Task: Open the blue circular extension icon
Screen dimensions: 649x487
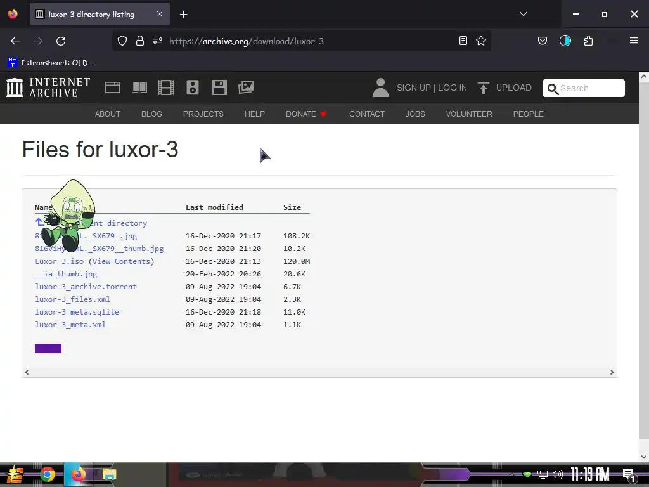Action: [565, 41]
